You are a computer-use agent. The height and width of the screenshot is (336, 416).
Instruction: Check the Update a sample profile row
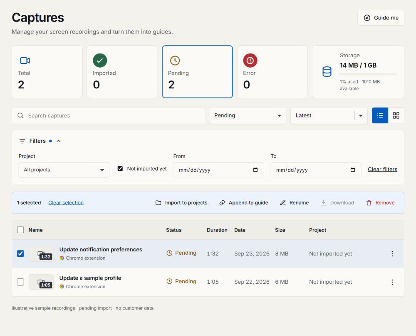click(x=20, y=282)
